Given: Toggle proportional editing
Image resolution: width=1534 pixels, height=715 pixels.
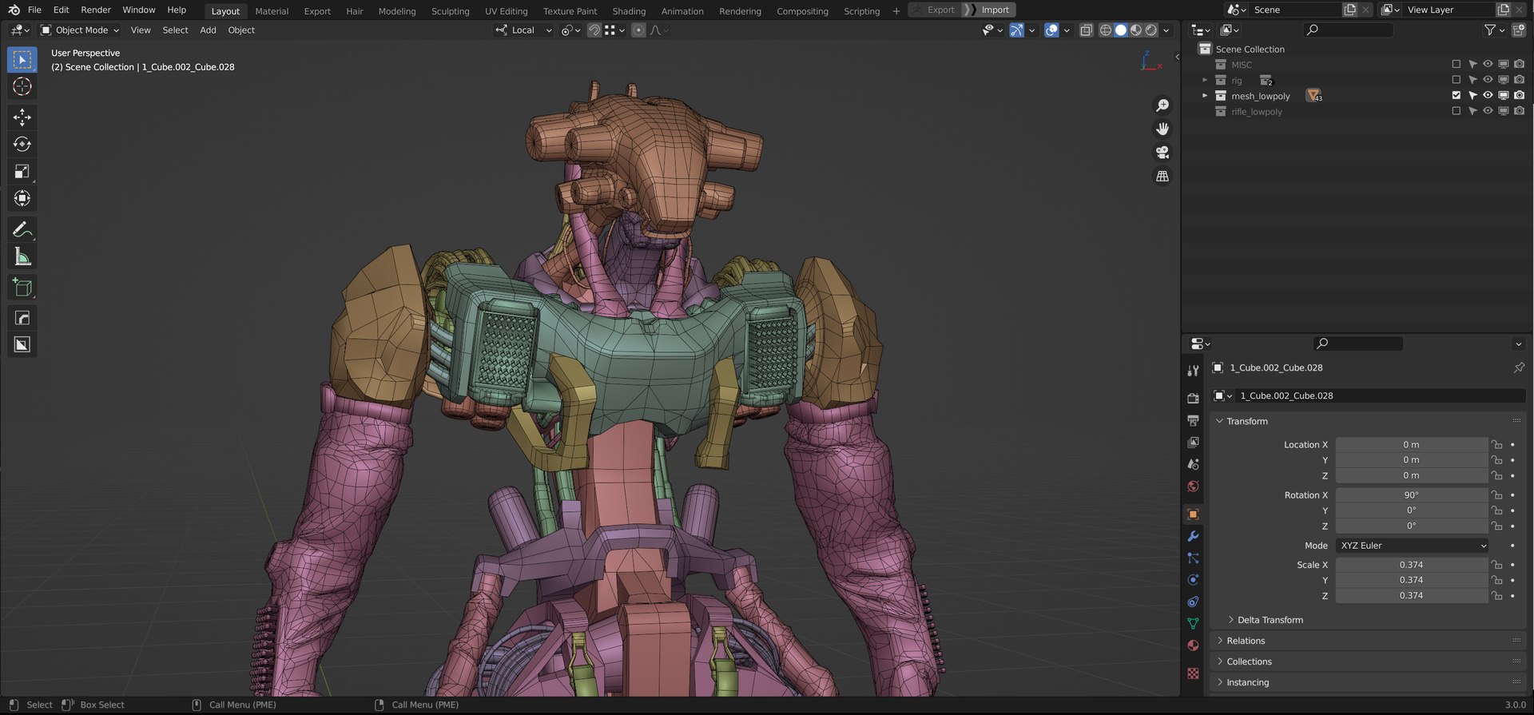Looking at the screenshot, I should click(638, 30).
